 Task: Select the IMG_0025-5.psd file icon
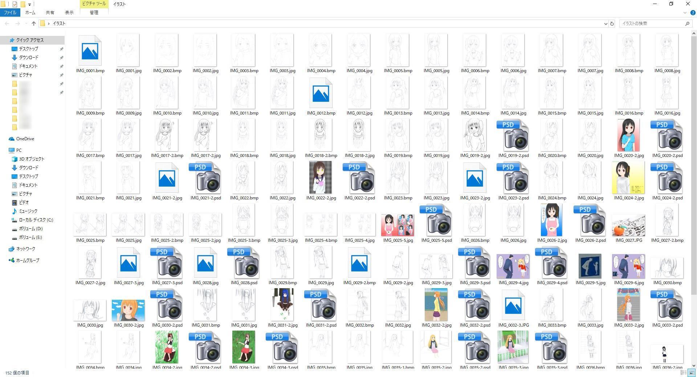tap(436, 220)
